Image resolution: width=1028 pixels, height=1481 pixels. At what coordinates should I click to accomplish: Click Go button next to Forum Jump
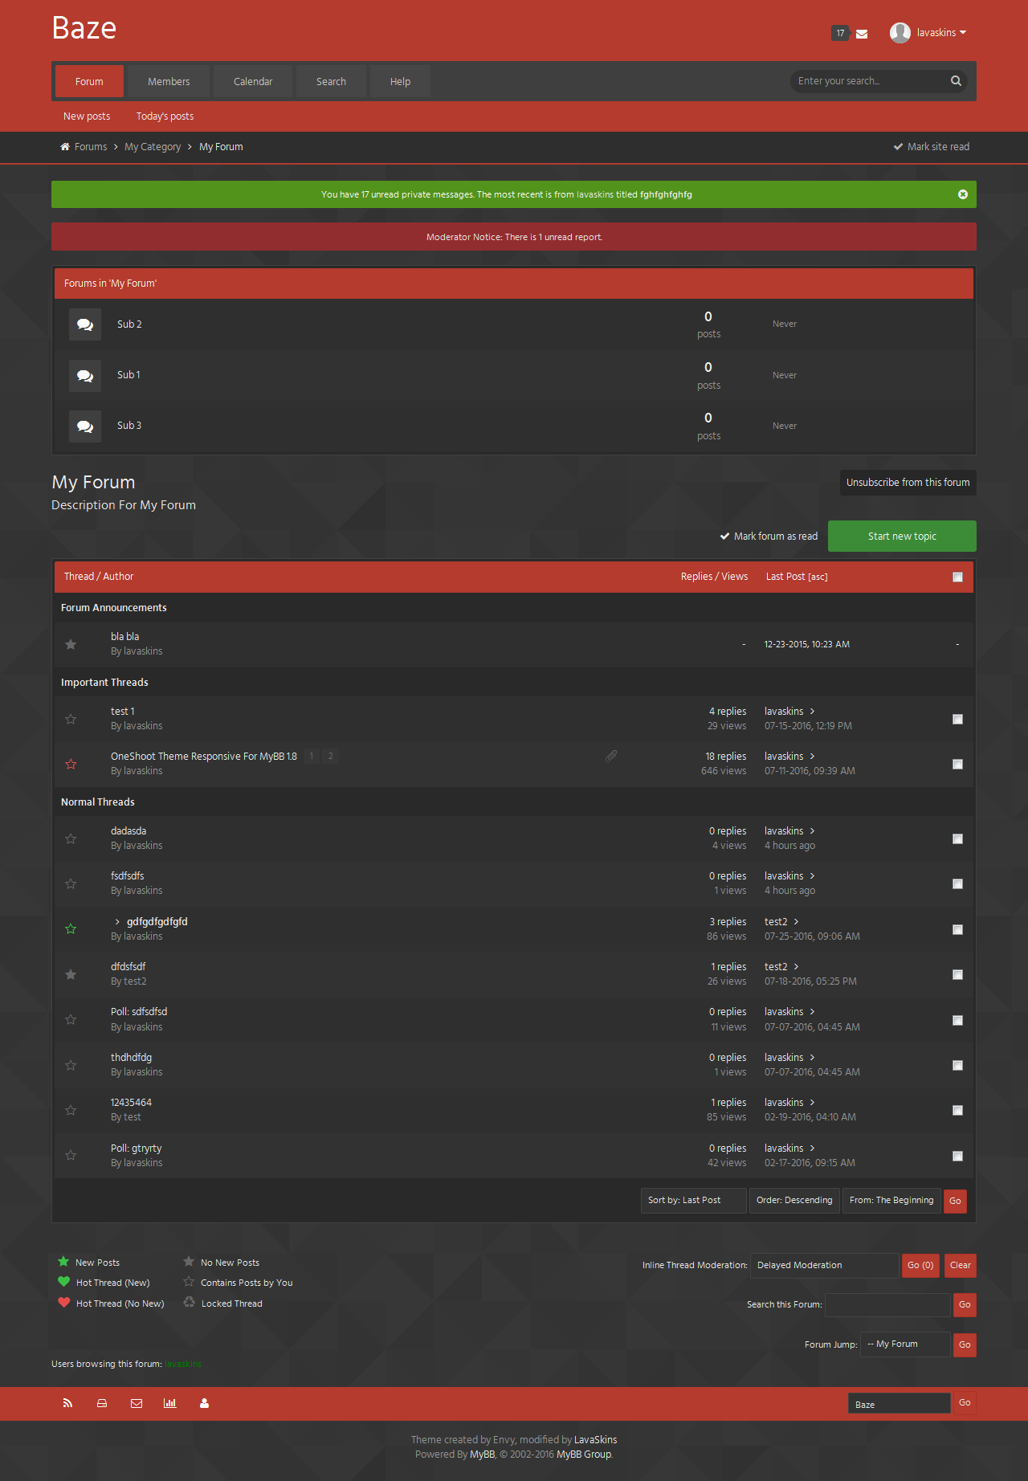[x=965, y=1344]
